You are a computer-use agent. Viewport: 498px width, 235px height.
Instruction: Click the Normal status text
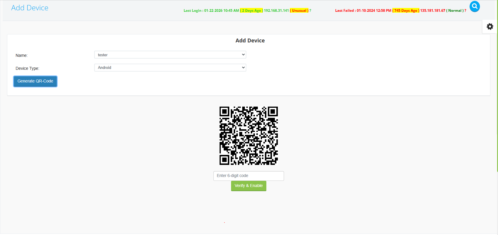tap(455, 11)
